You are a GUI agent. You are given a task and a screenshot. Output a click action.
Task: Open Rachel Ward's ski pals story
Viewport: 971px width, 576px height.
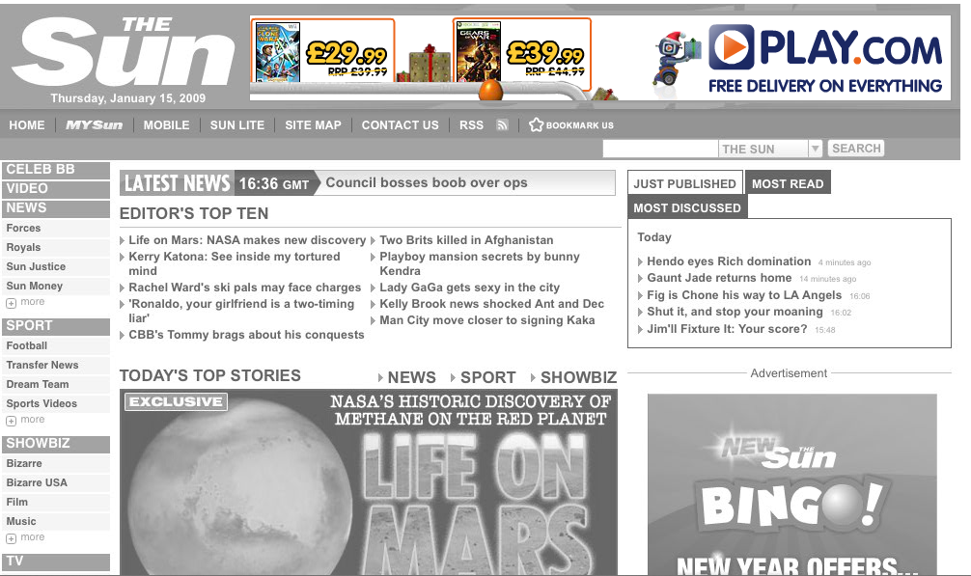point(244,288)
